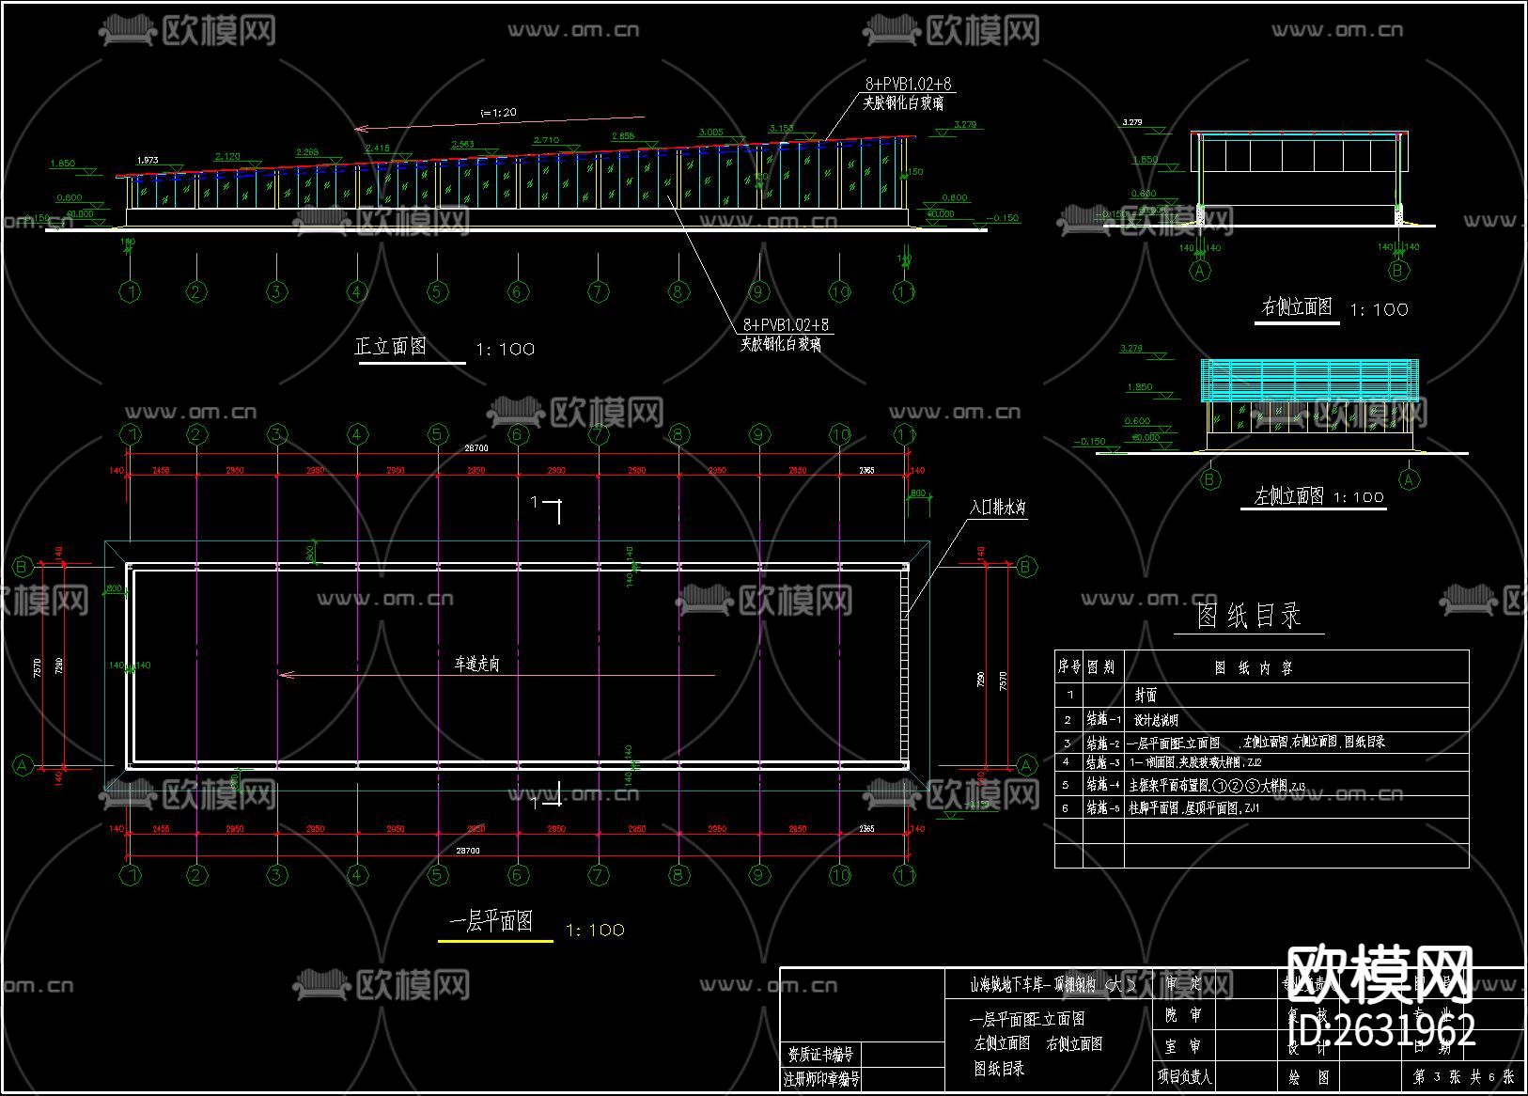1528x1096 pixels.
Task: Click the '1:100' scale beside '一层平面图'
Action: [595, 930]
